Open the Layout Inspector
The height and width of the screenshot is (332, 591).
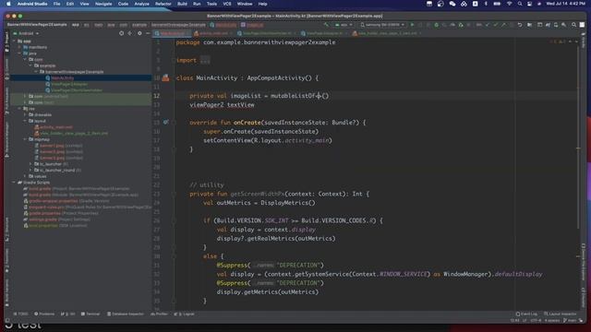click(560, 314)
